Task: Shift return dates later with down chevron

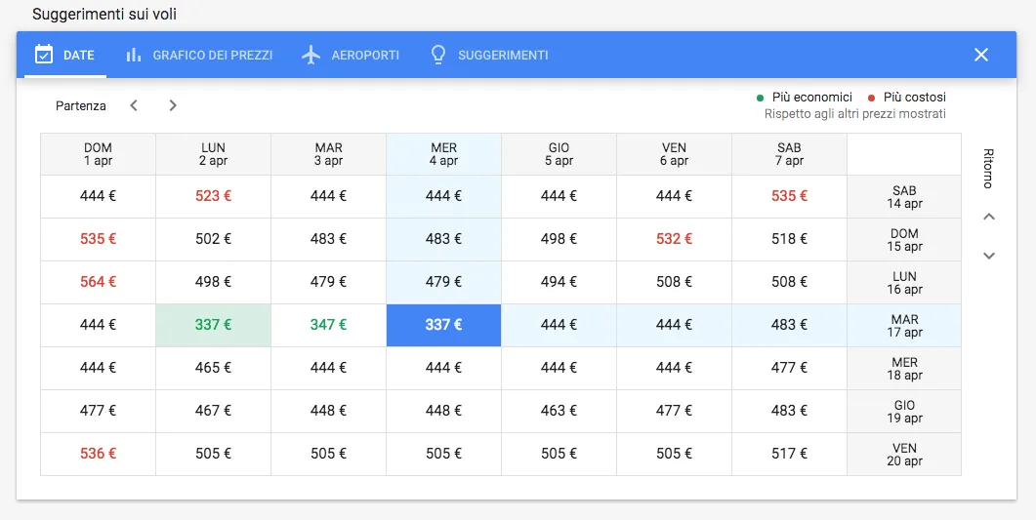Action: 988,256
